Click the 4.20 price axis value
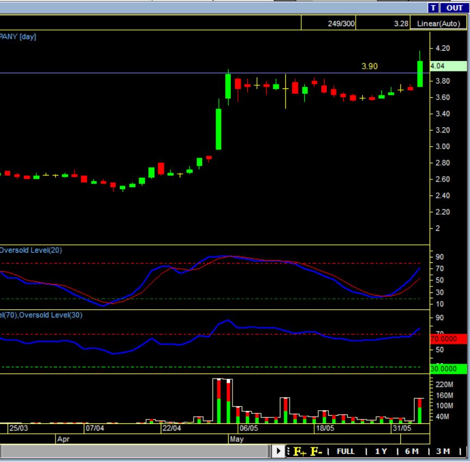470x462 pixels. pos(442,49)
